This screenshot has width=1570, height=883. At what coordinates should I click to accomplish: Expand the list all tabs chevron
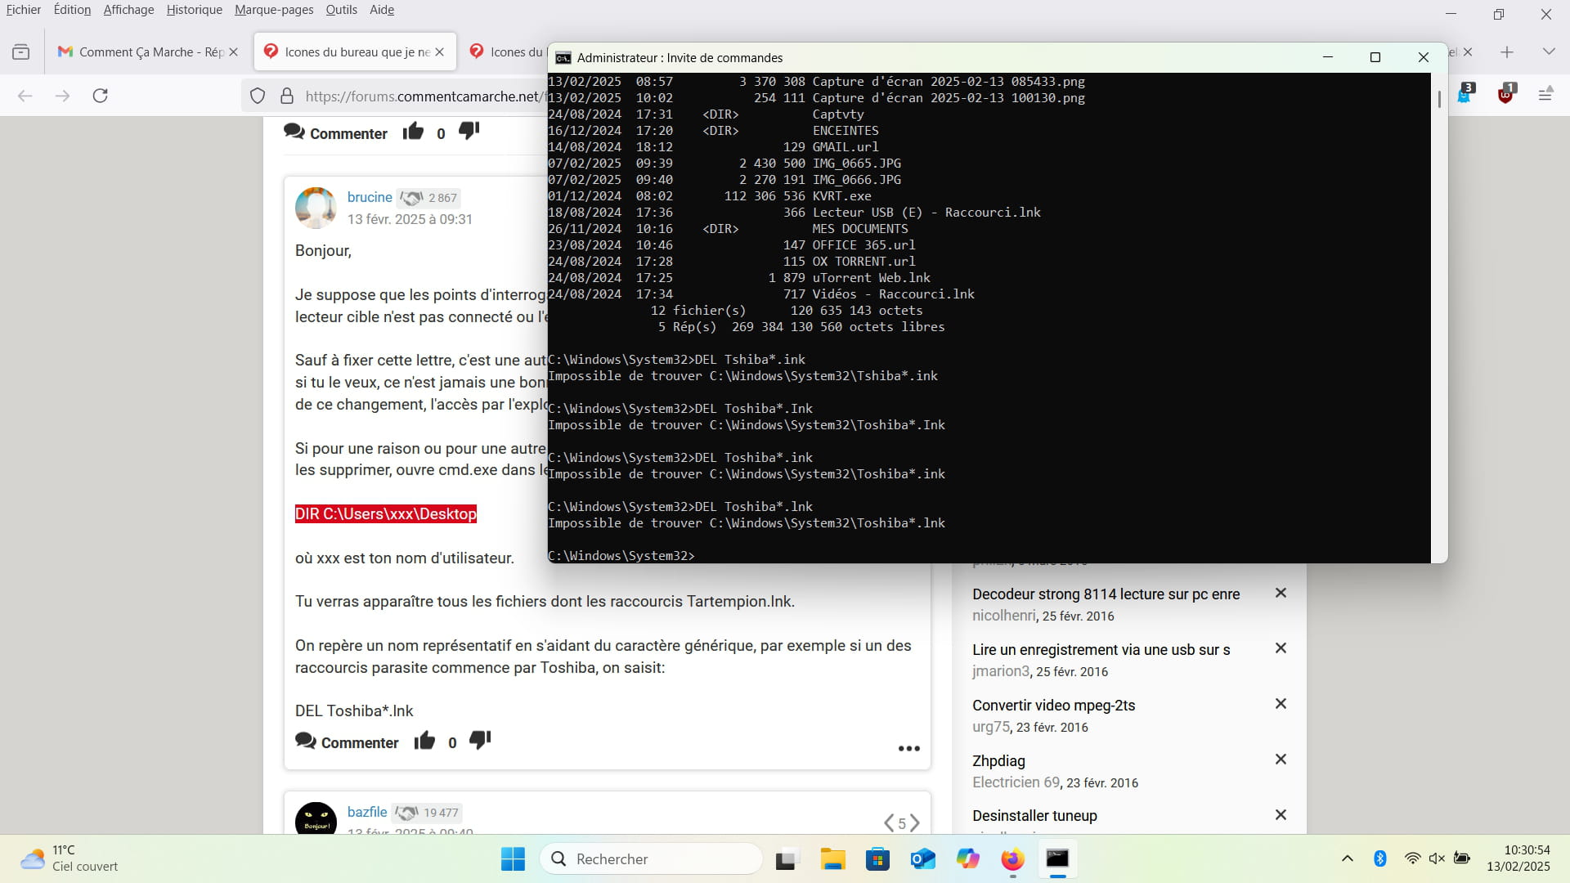click(x=1549, y=52)
